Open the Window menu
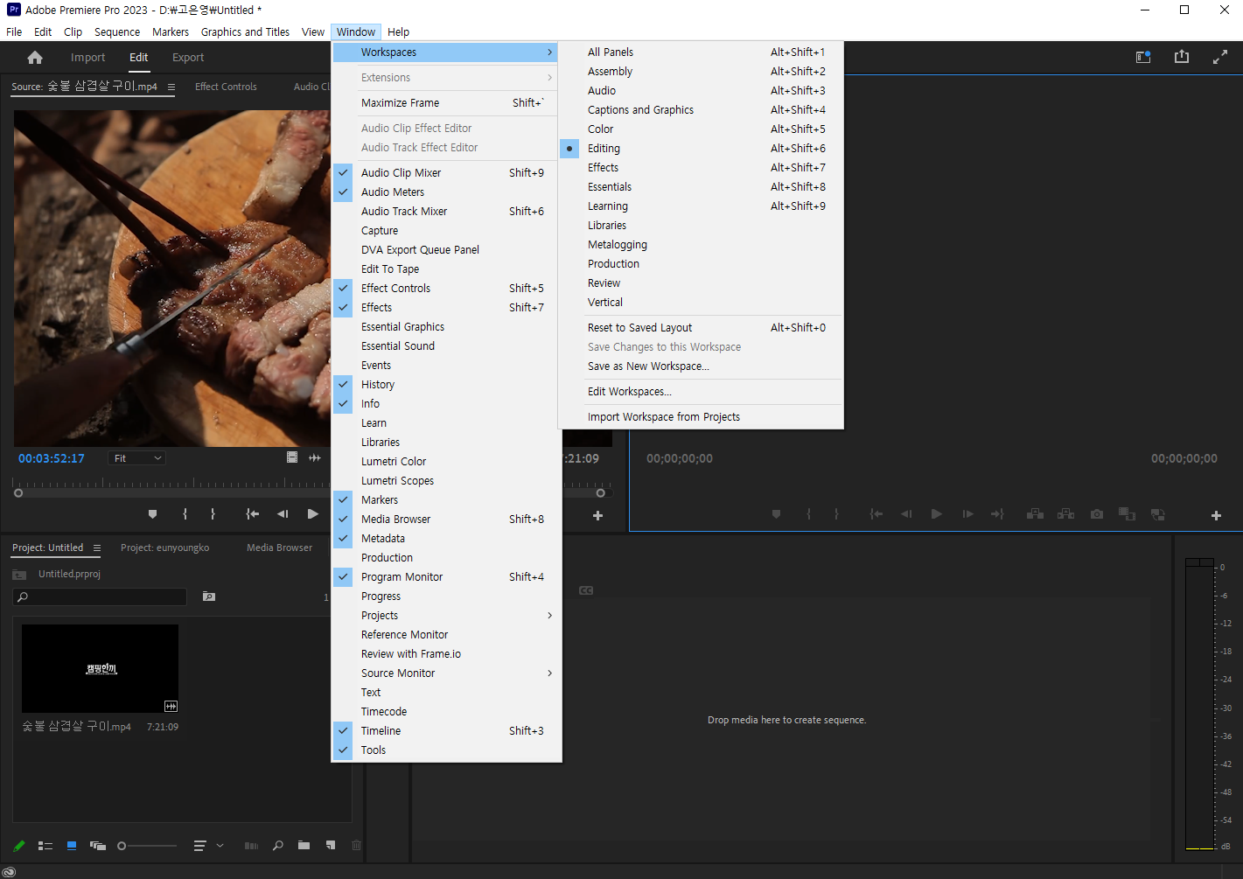1243x879 pixels. click(356, 32)
